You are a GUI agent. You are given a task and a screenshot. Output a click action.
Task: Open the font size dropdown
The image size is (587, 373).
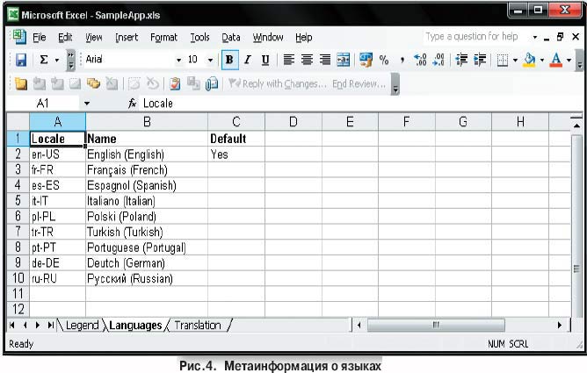tap(210, 61)
